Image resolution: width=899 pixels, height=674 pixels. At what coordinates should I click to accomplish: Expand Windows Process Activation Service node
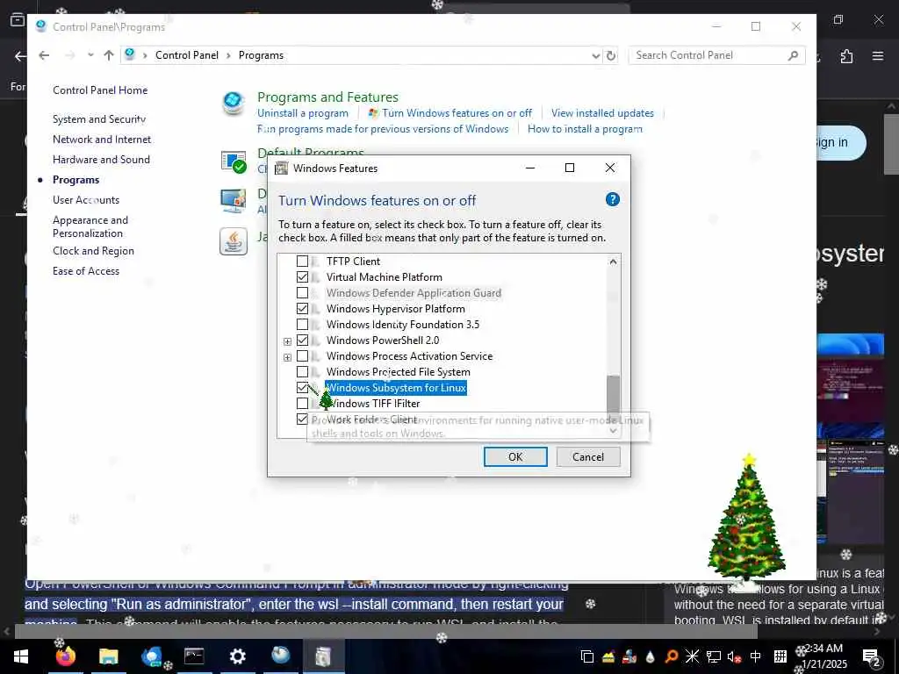(x=287, y=358)
